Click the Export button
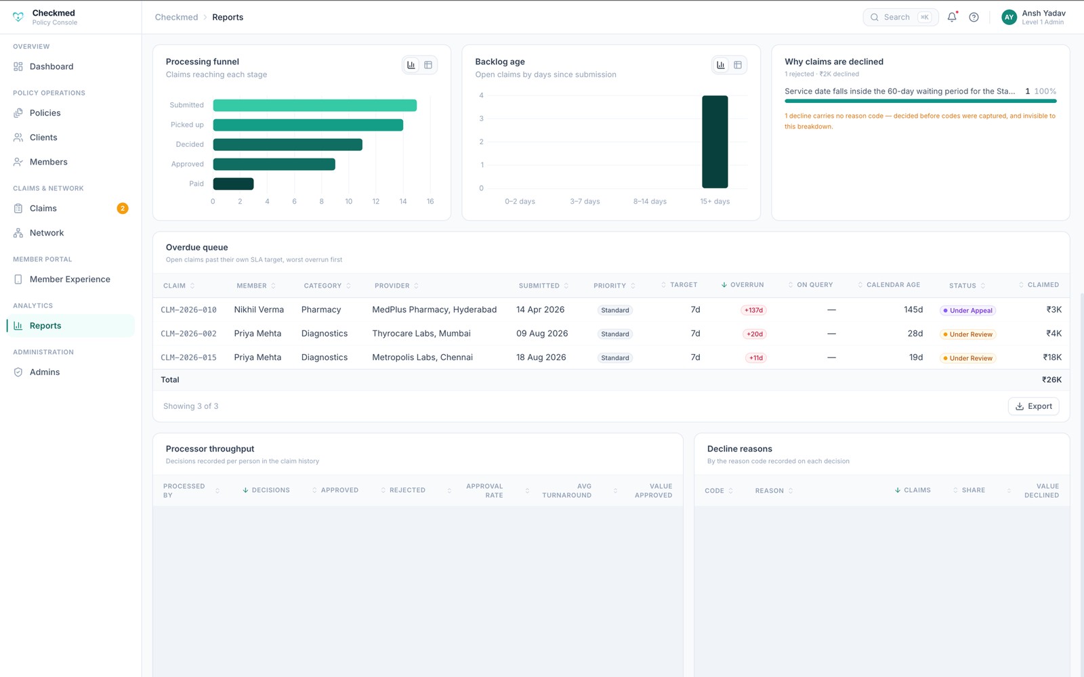 1034,406
